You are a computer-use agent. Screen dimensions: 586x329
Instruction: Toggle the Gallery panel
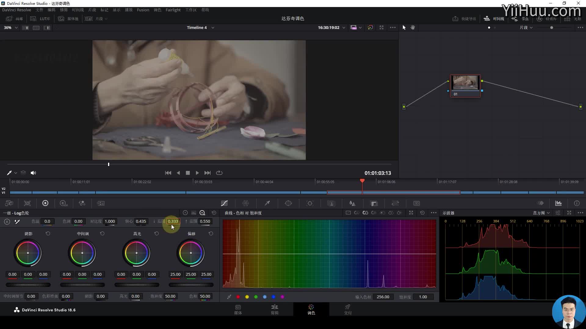14,19
